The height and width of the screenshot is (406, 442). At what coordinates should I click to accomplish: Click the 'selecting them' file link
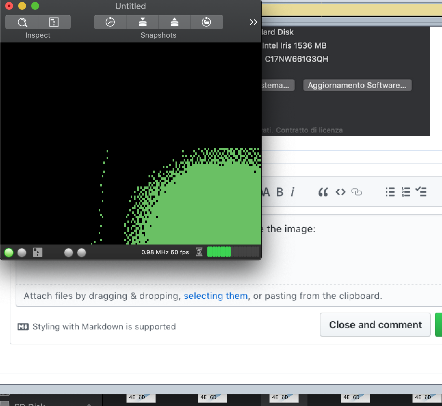[216, 296]
